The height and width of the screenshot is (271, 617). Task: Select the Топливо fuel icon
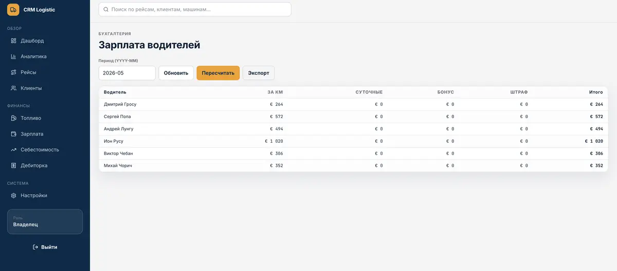pyautogui.click(x=13, y=118)
